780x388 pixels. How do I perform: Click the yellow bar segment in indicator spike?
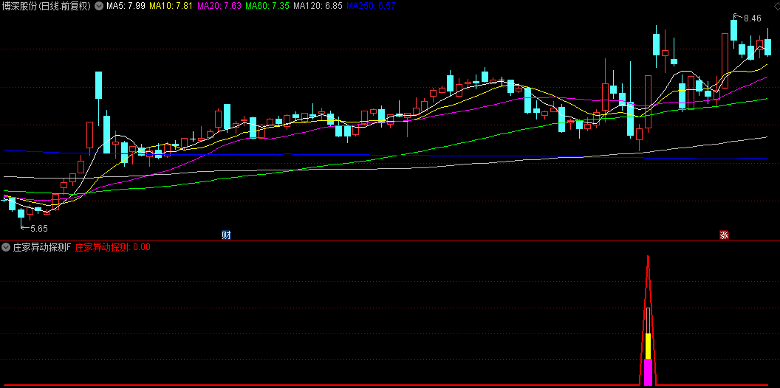coord(648,346)
